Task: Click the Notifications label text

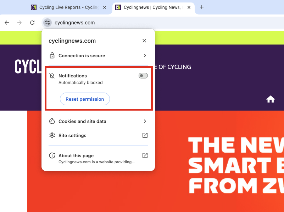Action: point(73,76)
